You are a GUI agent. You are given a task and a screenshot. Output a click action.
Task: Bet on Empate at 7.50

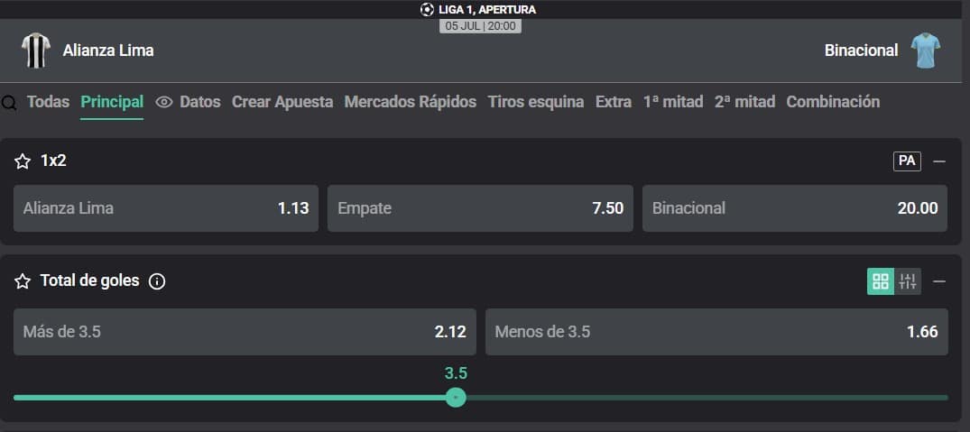click(480, 208)
